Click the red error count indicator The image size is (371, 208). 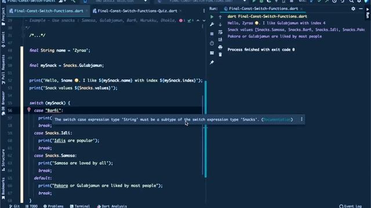pos(182,21)
